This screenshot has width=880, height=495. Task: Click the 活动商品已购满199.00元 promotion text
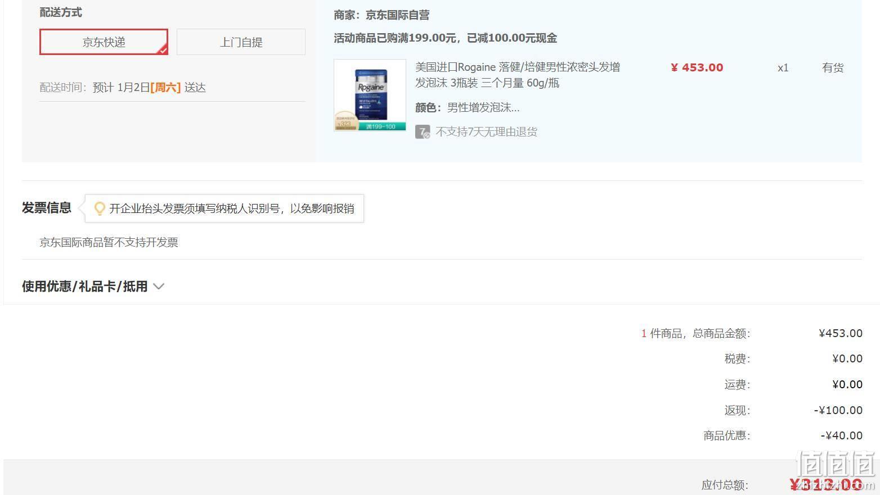pos(445,38)
